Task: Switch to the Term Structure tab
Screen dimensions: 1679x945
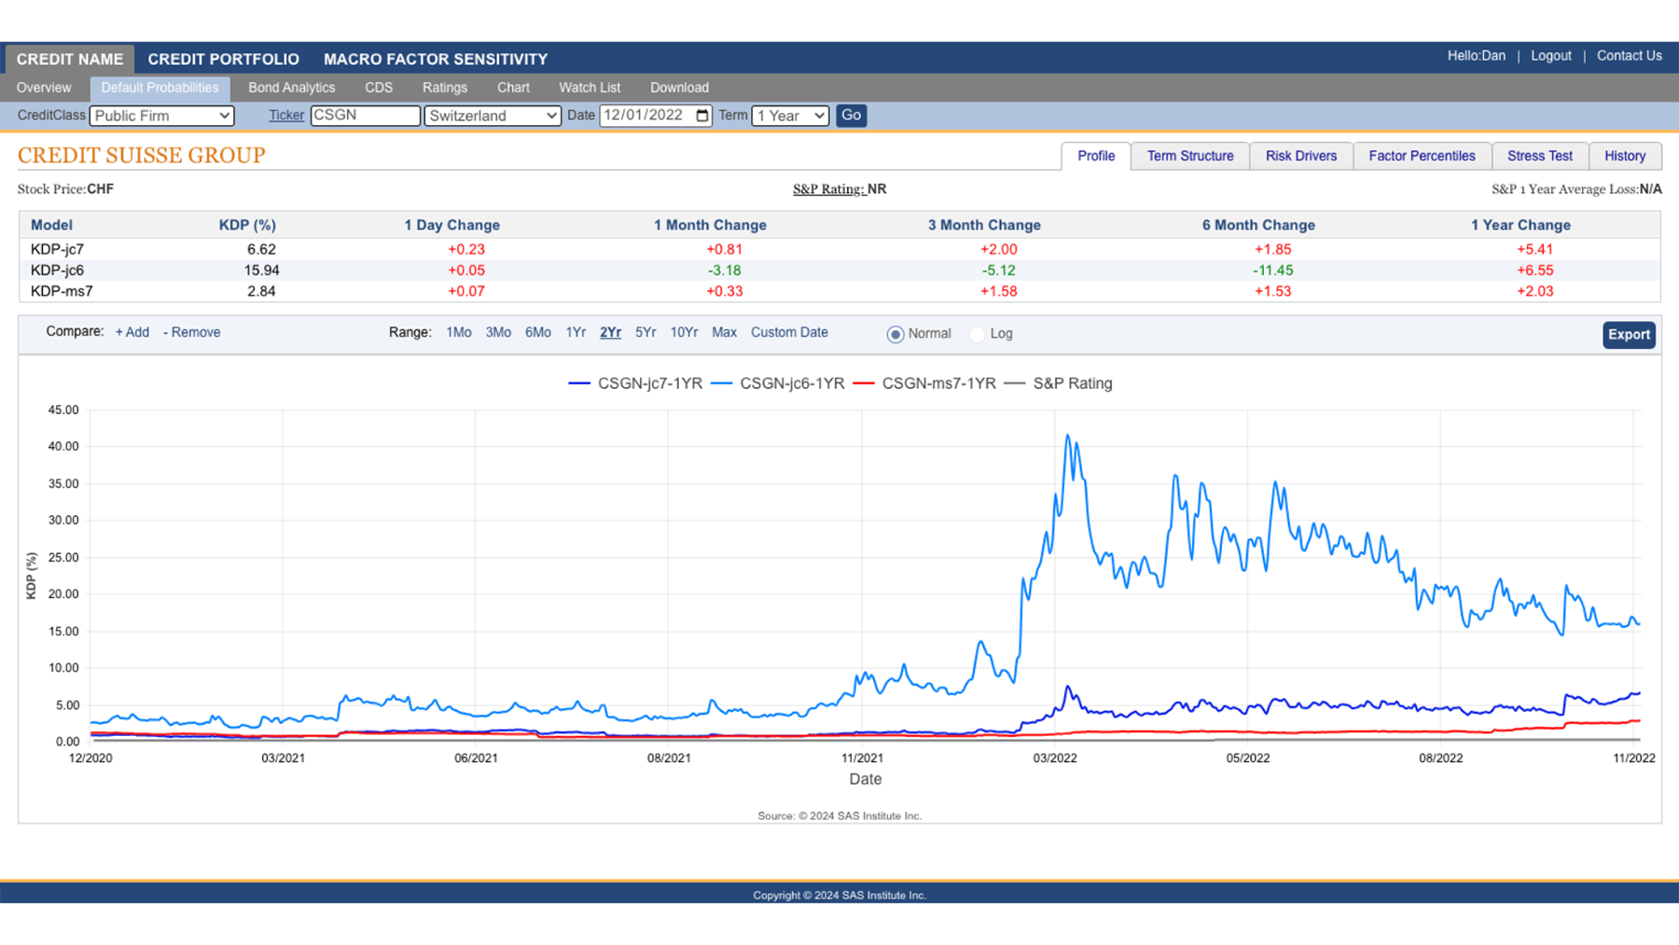Action: tap(1190, 156)
